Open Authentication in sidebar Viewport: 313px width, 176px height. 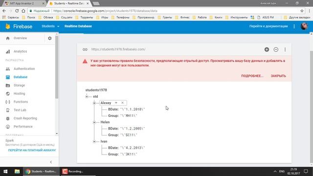pos(24,69)
